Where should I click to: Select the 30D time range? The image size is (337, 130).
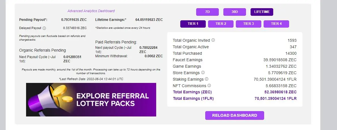click(x=234, y=12)
